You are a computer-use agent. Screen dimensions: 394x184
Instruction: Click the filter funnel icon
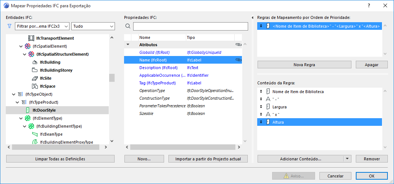[x=9, y=26]
